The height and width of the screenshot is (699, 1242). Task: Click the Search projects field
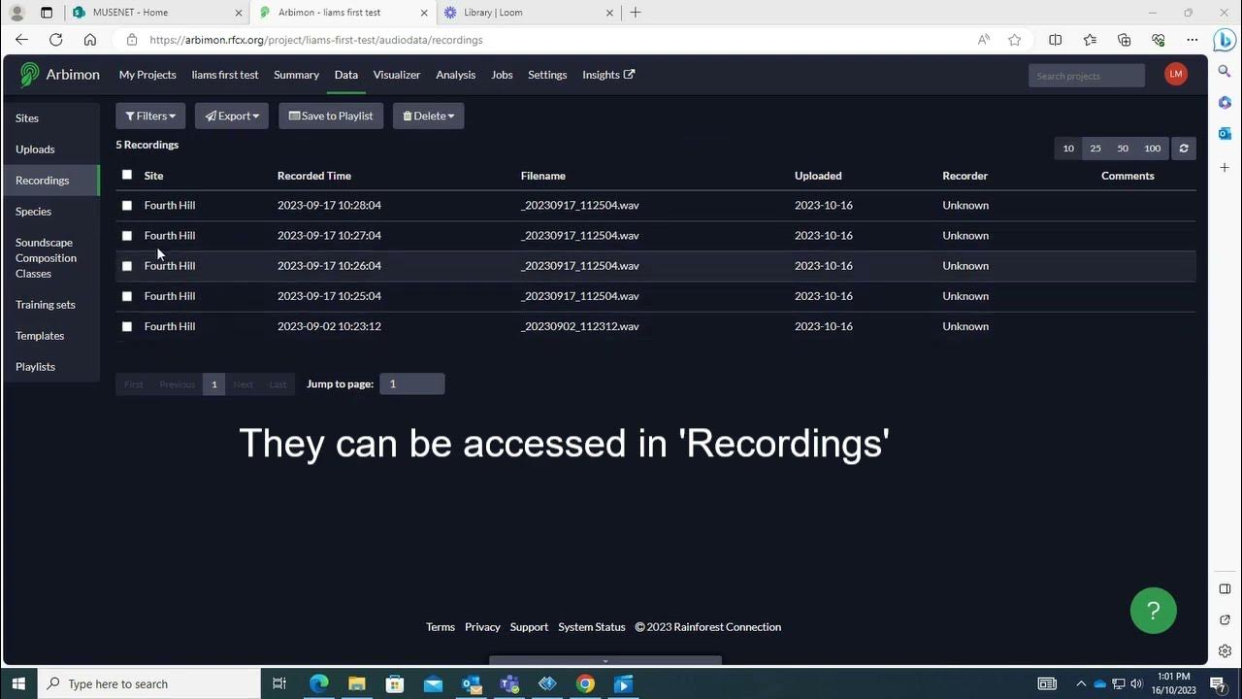[1087, 76]
